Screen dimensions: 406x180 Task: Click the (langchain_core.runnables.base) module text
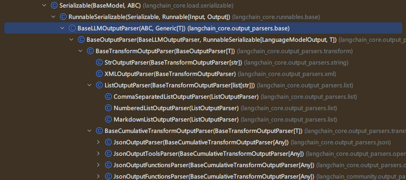coord(276,17)
